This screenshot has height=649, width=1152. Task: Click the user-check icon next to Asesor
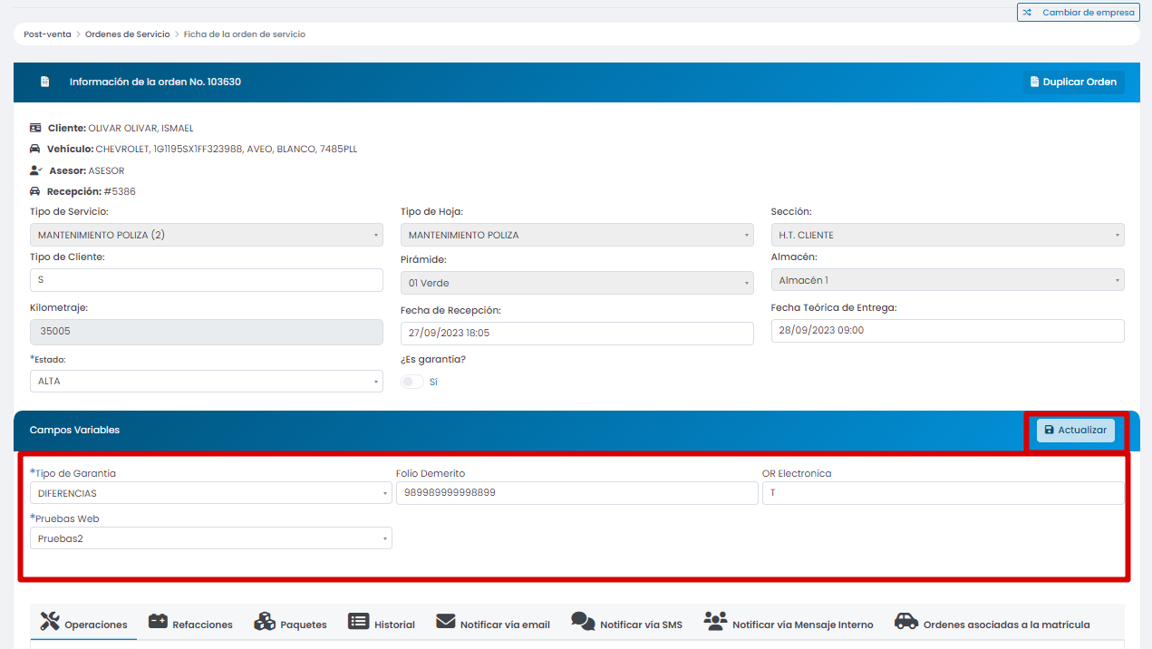pos(35,170)
